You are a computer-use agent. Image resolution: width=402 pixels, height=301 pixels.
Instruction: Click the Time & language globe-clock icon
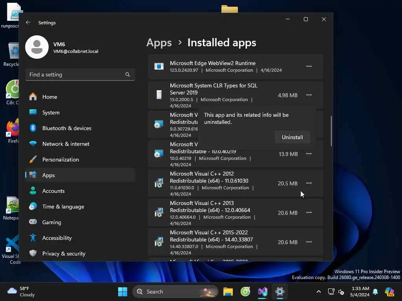tap(33, 206)
